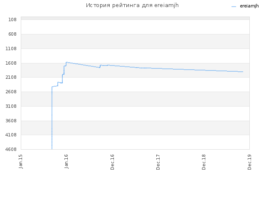
Task: Toggle the ereiamjh series in the legend
Action: (x=249, y=6)
